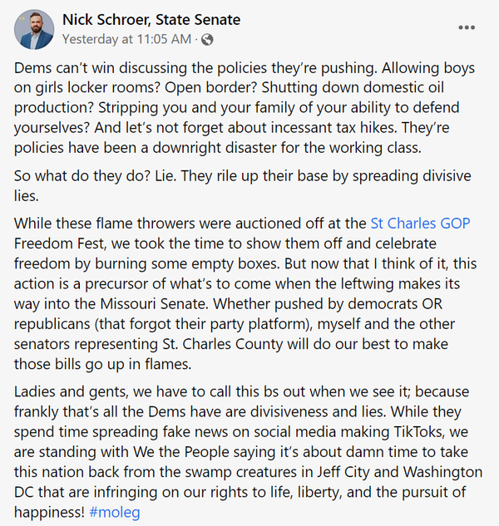Viewport: 499px width, 526px height.
Task: Open Nick Schroer's profile picture
Action: point(34,29)
